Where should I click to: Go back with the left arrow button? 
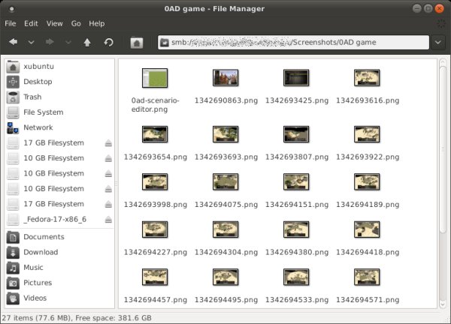13,42
